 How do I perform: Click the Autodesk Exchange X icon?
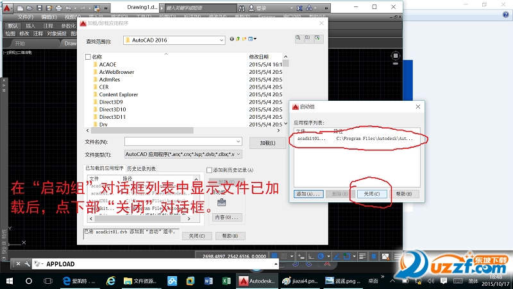point(299,8)
